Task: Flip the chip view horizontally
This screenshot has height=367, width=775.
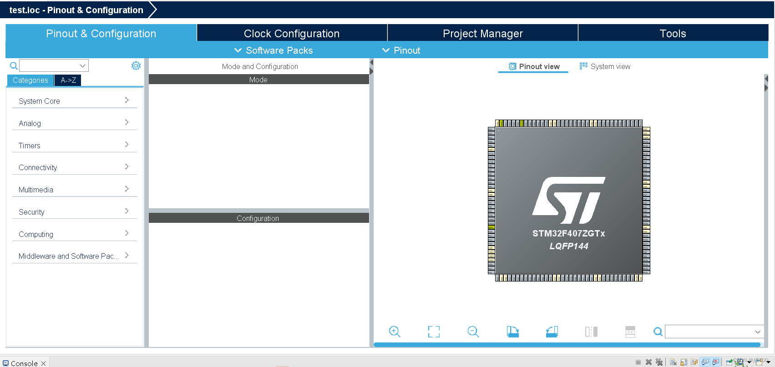Action: 591,332
